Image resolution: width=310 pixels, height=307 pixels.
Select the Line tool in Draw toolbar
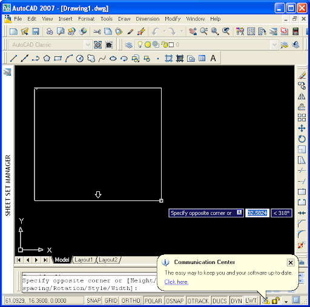tap(13, 59)
